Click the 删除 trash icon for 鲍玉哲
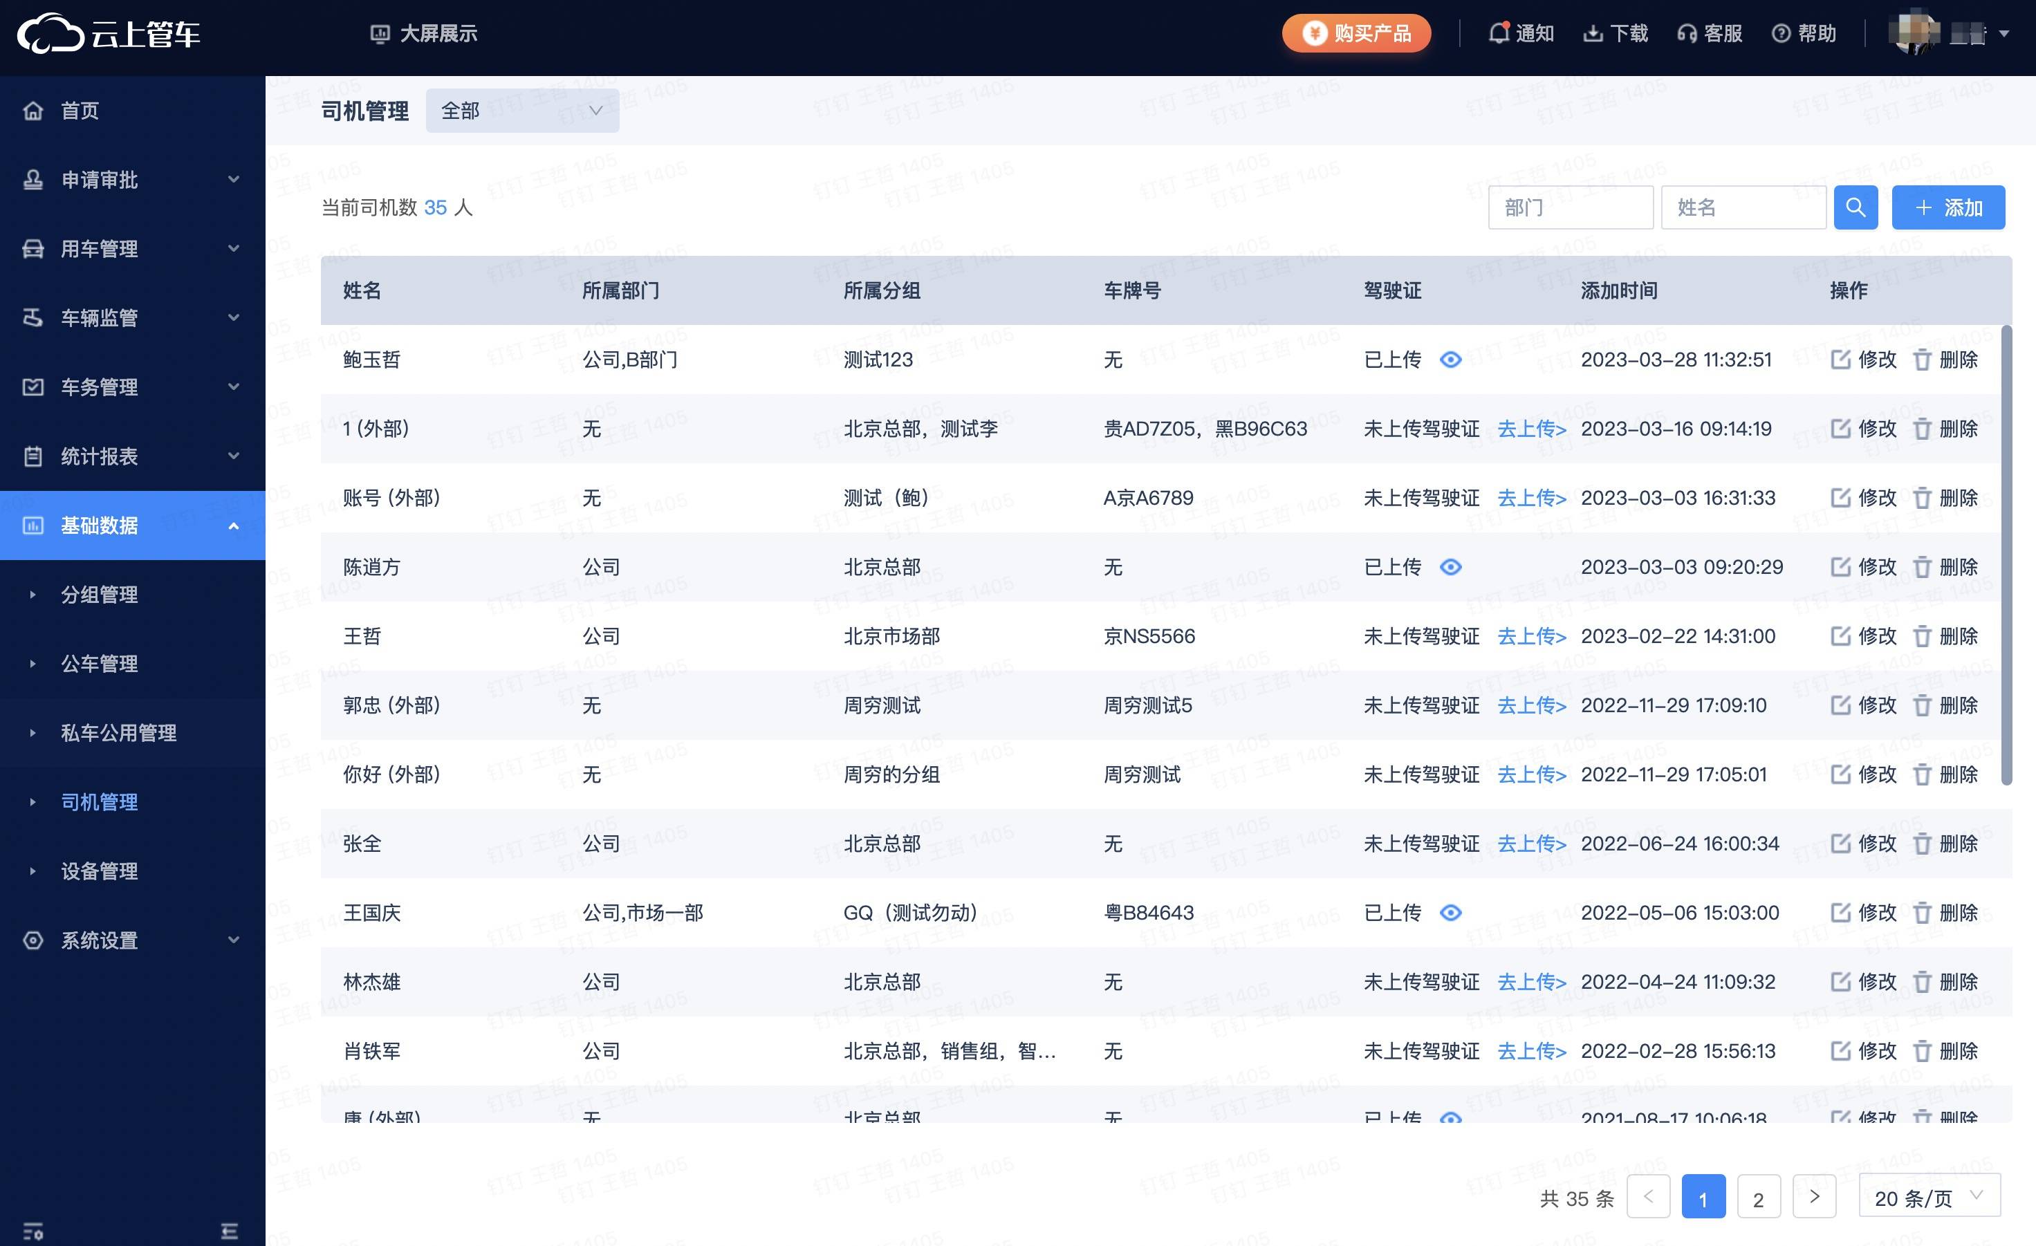The height and width of the screenshot is (1246, 2036). (1922, 360)
